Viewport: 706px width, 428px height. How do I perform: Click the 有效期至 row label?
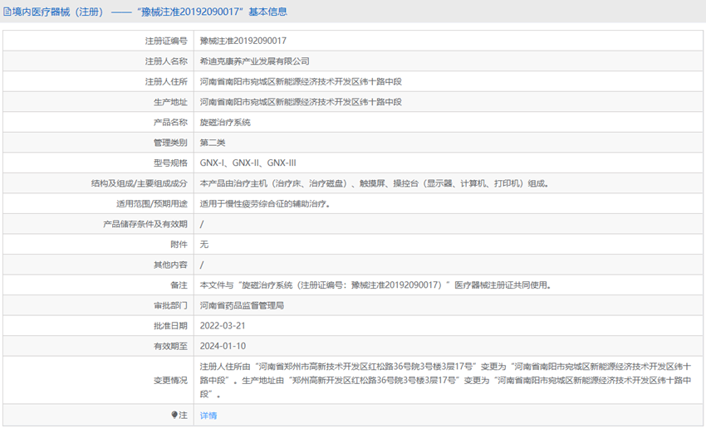[170, 346]
